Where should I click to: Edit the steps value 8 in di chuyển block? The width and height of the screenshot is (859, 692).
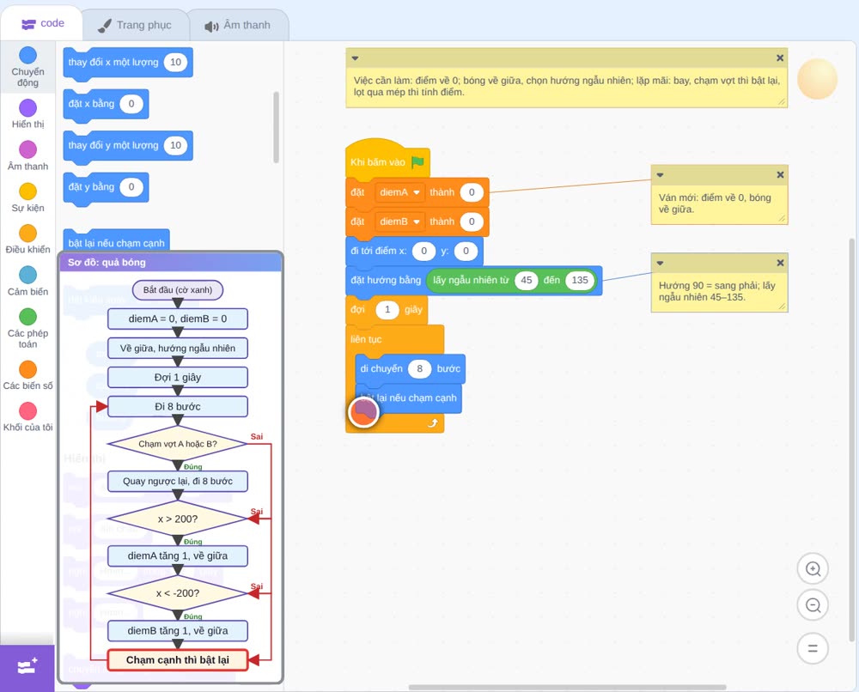tap(420, 369)
